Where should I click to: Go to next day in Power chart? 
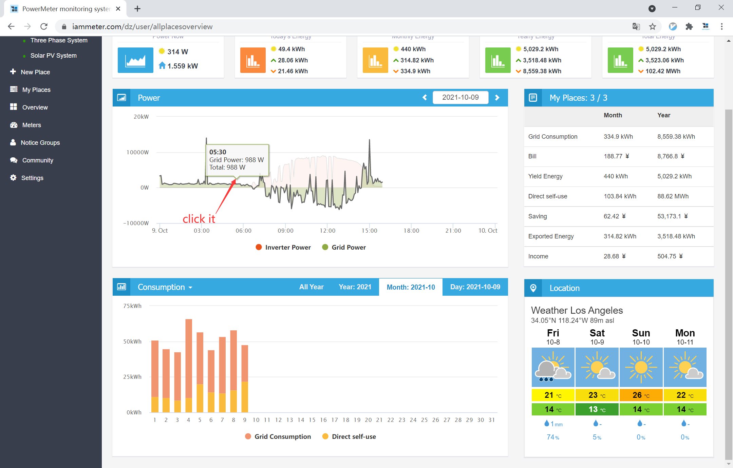[x=497, y=98]
